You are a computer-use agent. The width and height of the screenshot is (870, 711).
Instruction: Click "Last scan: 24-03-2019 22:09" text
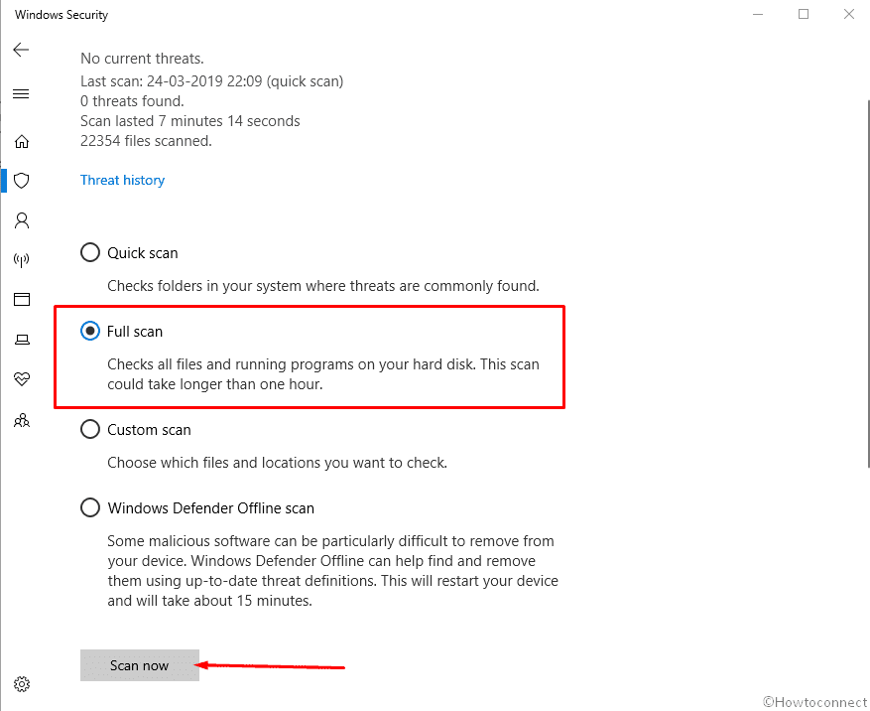click(x=172, y=81)
